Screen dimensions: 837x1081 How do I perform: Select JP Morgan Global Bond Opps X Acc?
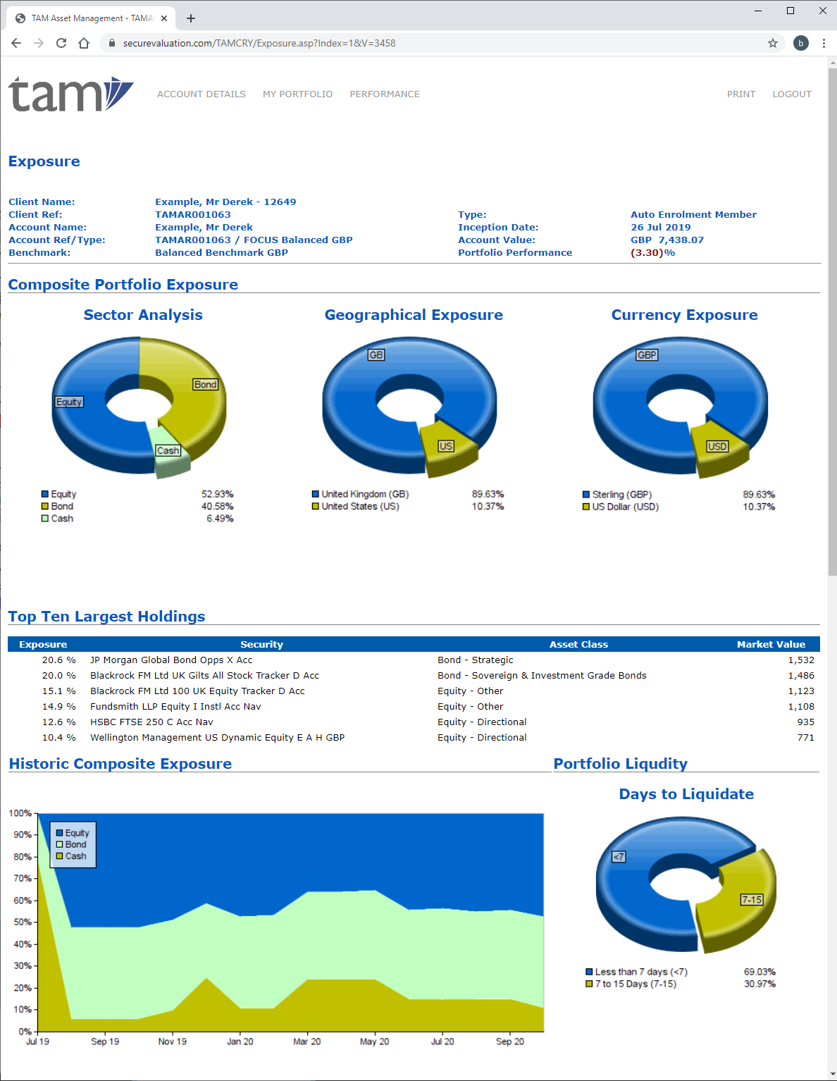click(171, 660)
